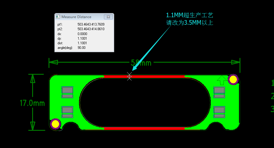
Task: Click the Measure Distance title bar icon
Action: [58, 17]
